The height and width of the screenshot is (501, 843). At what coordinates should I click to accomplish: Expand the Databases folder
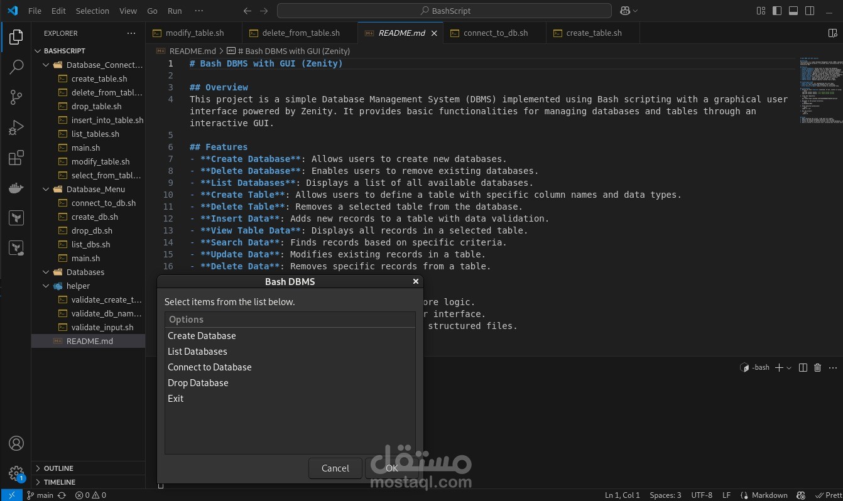pos(88,272)
